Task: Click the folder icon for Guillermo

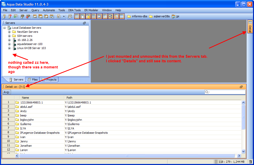Action: pos(17,124)
